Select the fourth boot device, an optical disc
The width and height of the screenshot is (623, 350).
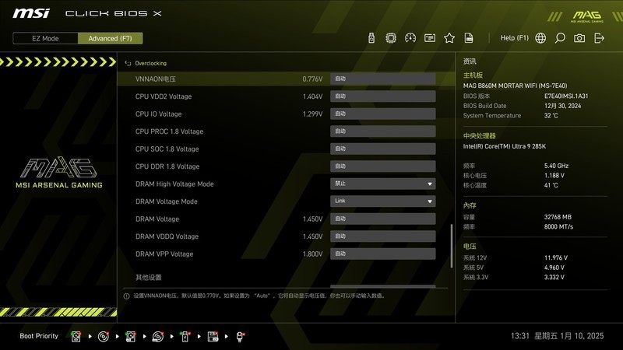pos(158,337)
